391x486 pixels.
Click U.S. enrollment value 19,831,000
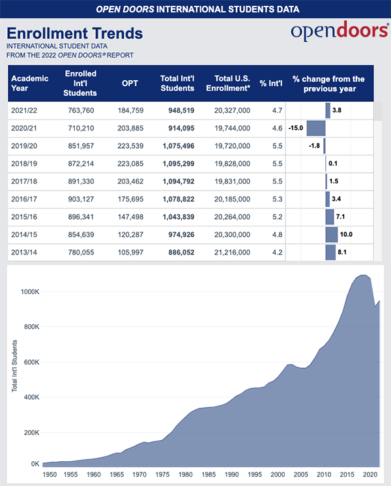tap(232, 181)
